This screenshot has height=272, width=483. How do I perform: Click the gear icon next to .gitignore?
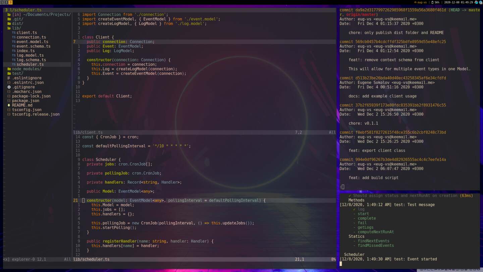tap(9, 87)
